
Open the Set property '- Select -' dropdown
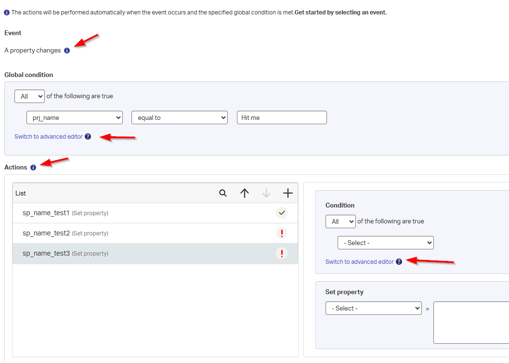tap(374, 308)
